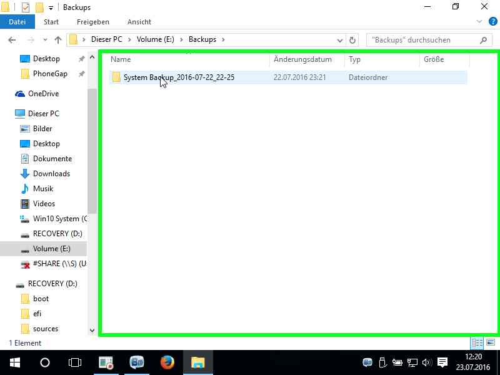This screenshot has width=500, height=375.
Task: Select OneDrive in navigation pane
Action: (x=43, y=94)
